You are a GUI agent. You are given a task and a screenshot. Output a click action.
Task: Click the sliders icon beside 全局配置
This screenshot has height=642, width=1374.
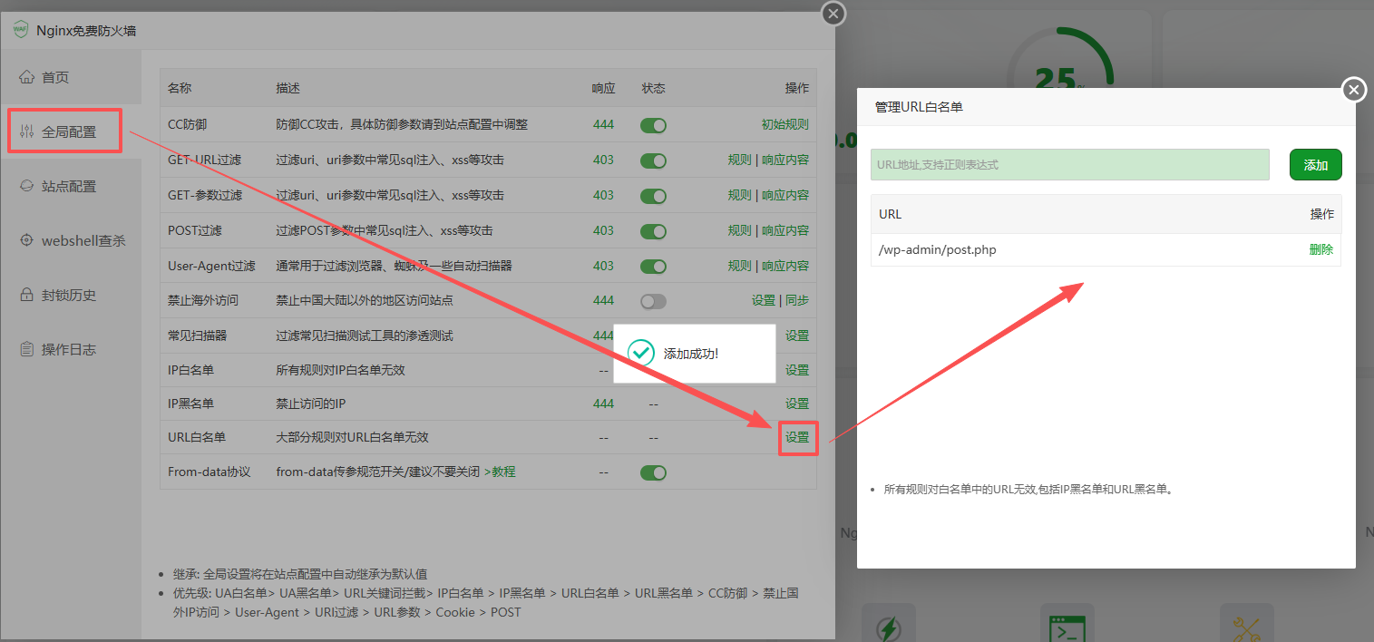tap(26, 131)
